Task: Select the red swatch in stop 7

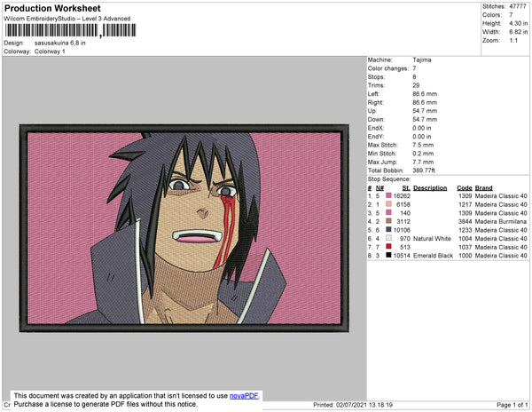Action: [388, 247]
